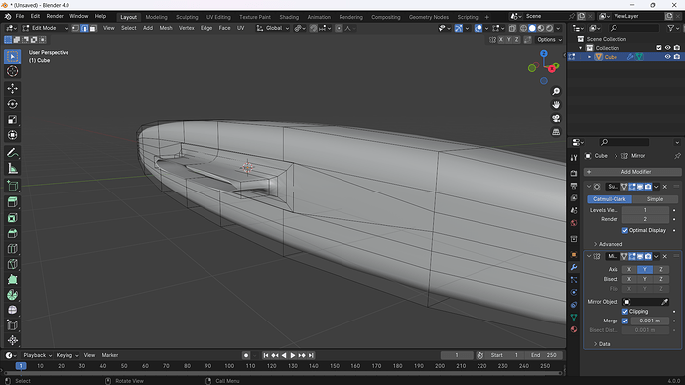This screenshot has height=385, width=685.
Task: Click the Levels Viewport value field
Action: (645, 210)
